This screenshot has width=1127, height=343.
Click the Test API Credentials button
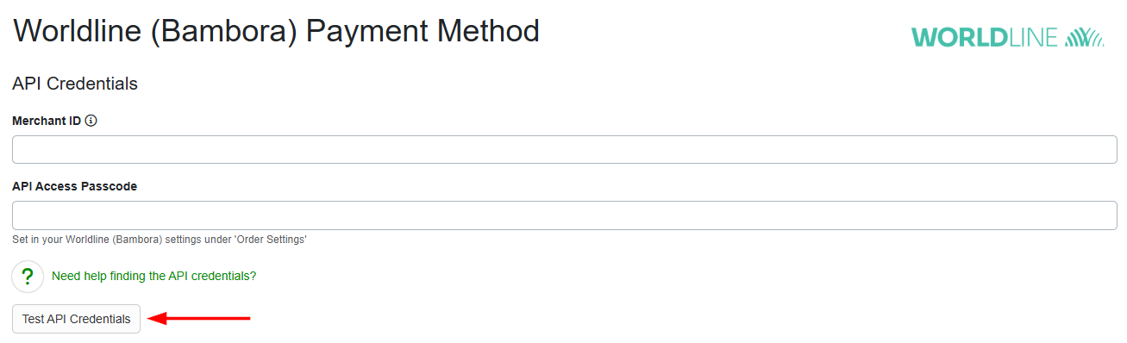tap(76, 319)
